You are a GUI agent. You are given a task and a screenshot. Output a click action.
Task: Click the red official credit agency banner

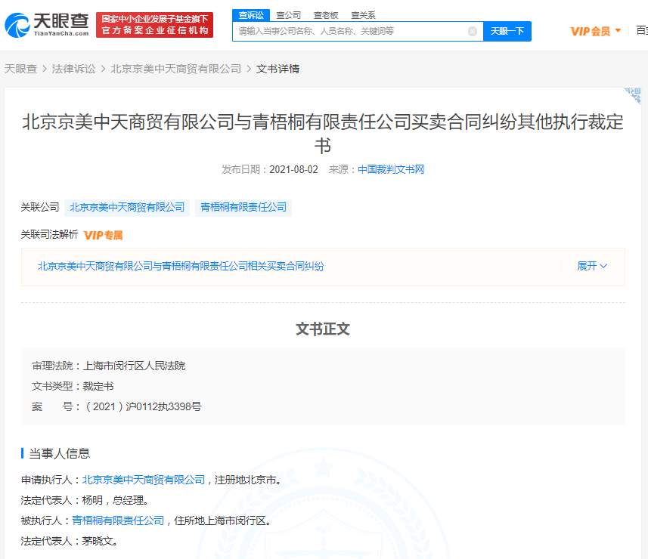coord(154,24)
